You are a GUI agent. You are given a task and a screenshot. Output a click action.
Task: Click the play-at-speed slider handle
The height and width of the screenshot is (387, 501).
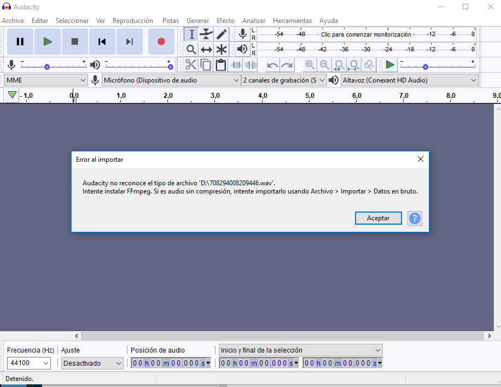[x=426, y=67]
